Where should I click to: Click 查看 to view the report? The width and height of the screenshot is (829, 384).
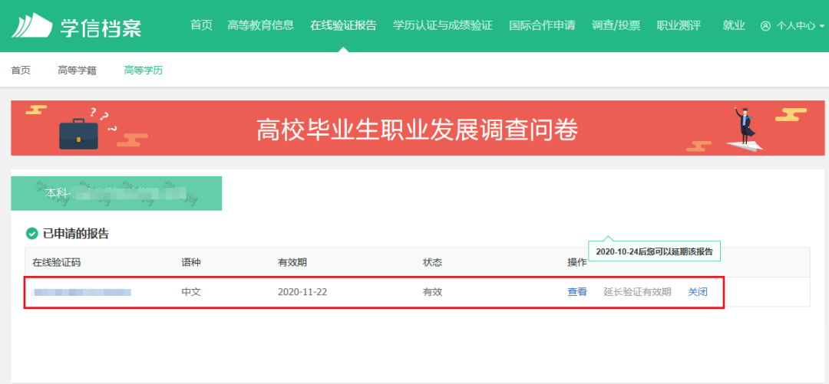(x=577, y=292)
